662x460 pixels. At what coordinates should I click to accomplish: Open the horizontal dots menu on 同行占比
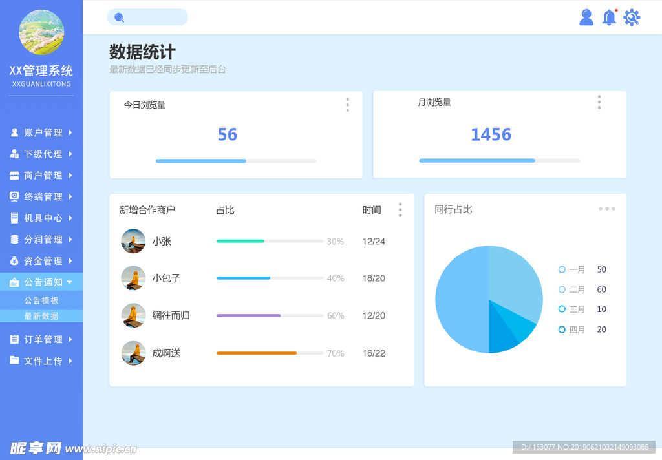(606, 209)
